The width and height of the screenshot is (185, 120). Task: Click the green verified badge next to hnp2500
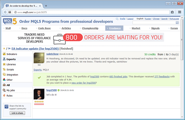tap(59, 90)
